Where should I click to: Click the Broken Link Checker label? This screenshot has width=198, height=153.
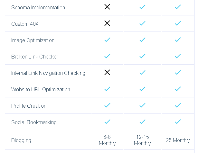35,57
